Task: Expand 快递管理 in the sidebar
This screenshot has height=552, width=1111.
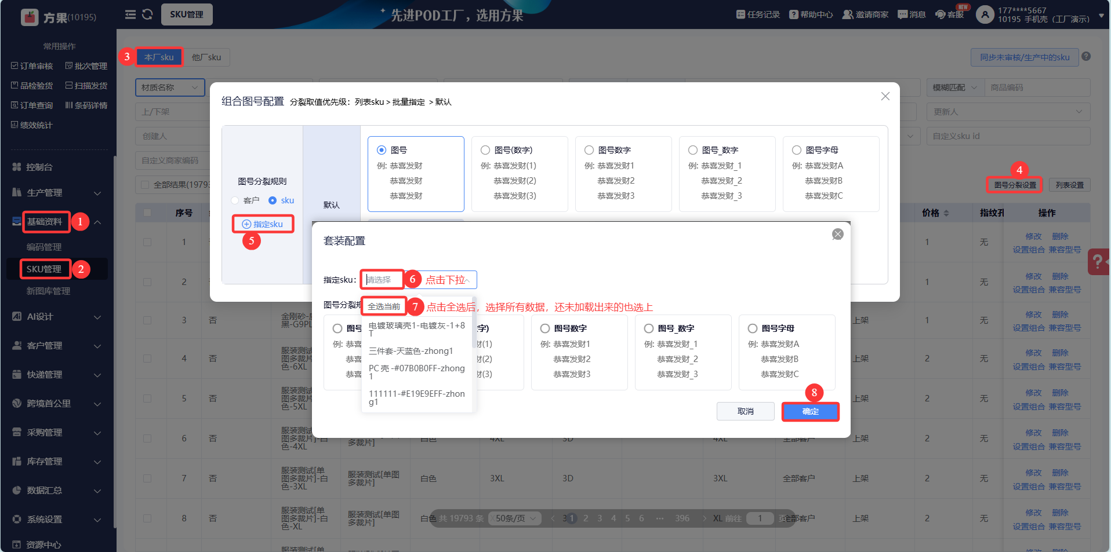Action: [x=58, y=375]
